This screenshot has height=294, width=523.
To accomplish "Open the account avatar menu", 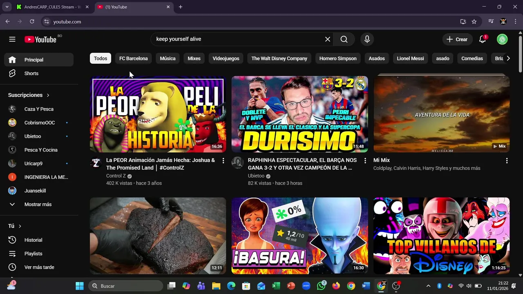I will (x=502, y=39).
